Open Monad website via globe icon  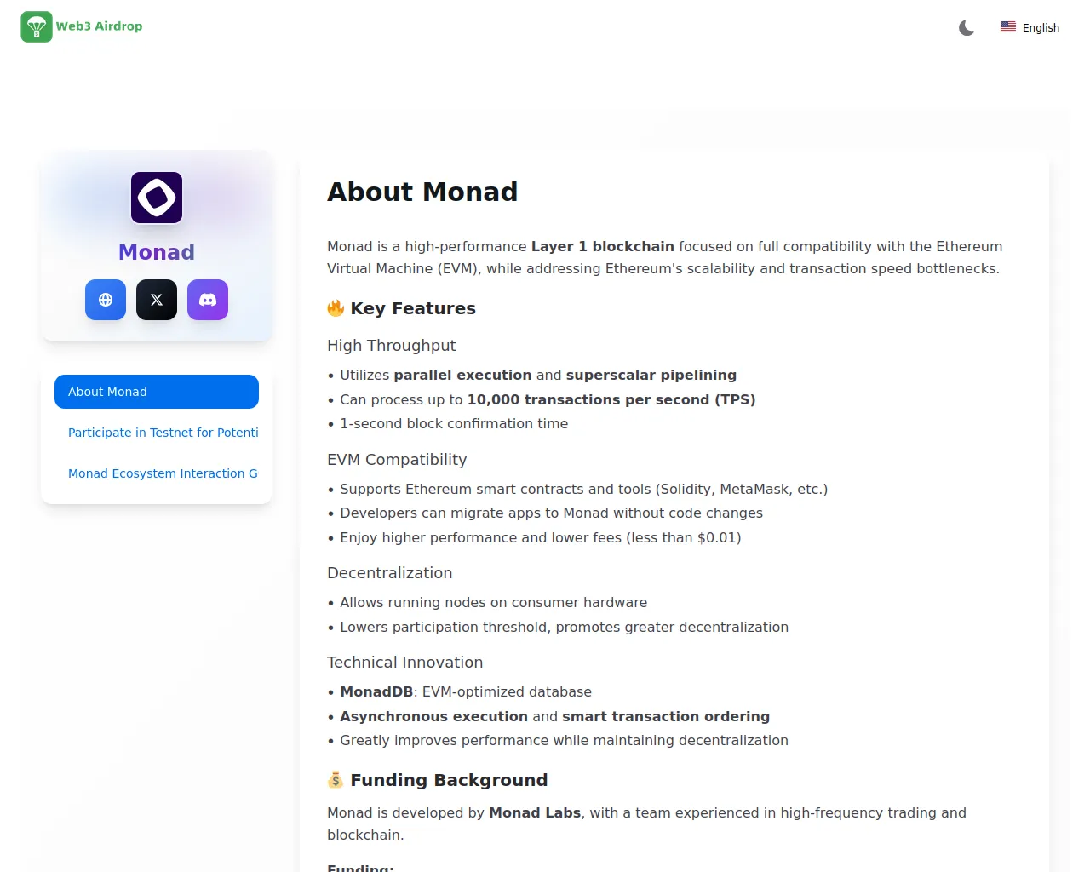(x=106, y=300)
